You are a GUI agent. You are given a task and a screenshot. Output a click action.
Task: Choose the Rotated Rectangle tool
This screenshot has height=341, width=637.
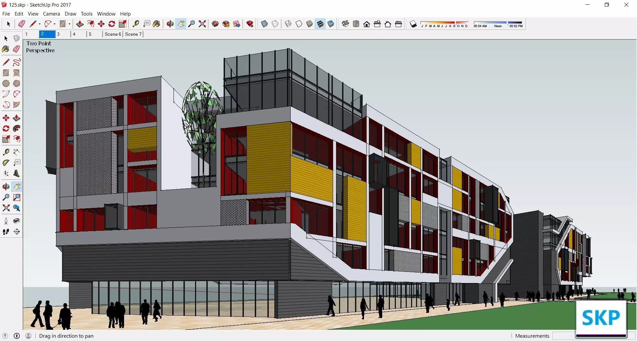tap(17, 73)
